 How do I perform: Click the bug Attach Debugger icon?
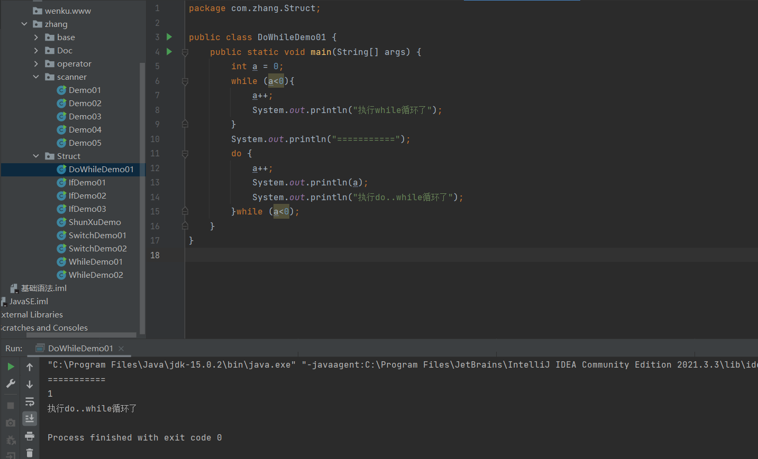[x=11, y=440]
